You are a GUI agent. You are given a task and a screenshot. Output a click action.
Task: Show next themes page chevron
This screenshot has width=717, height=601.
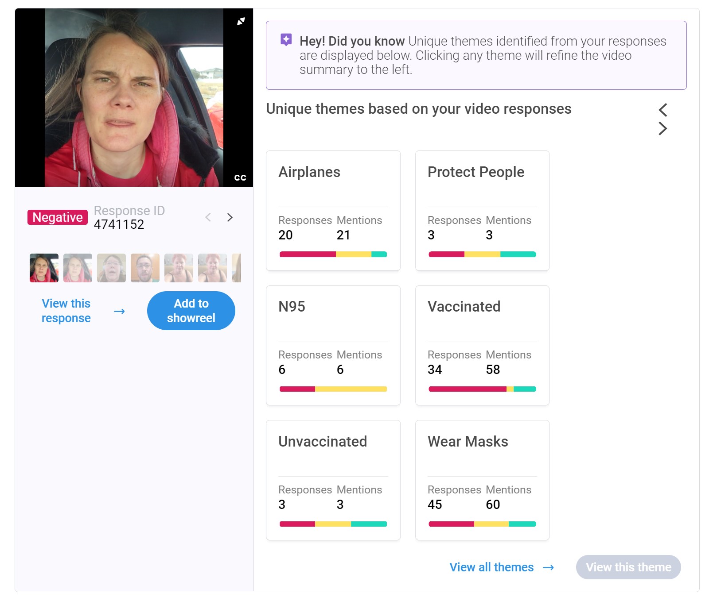[662, 128]
